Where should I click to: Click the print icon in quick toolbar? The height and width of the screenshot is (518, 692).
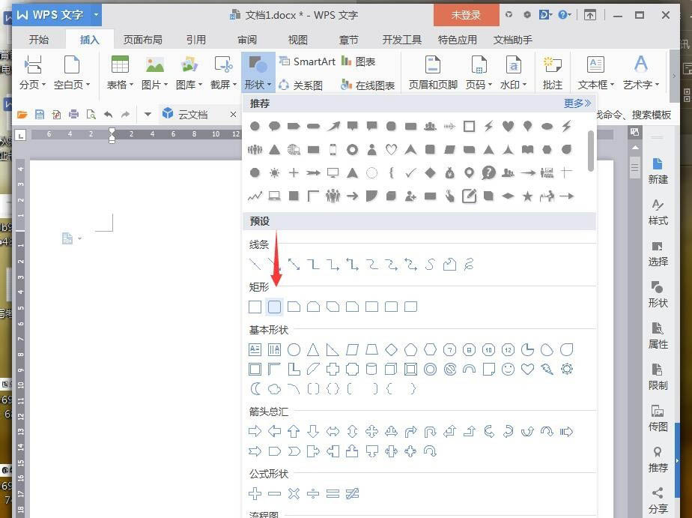pyautogui.click(x=73, y=115)
